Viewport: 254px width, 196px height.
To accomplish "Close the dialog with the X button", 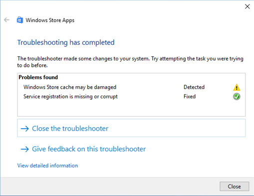I will point(248,6).
